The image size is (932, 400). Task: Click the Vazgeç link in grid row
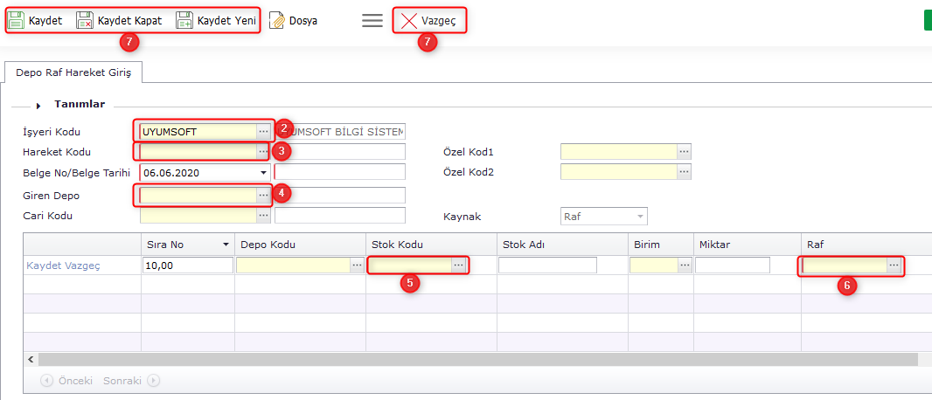[x=84, y=265]
